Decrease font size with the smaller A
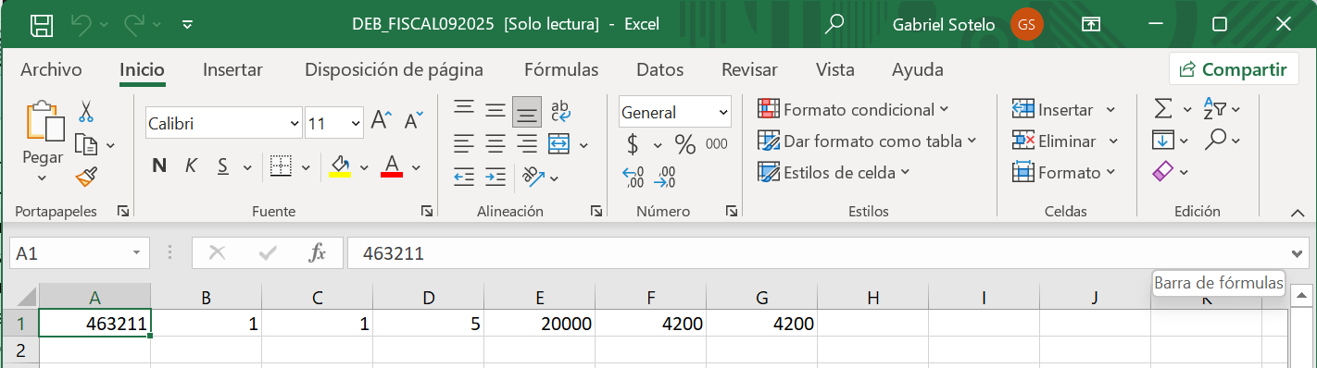 pyautogui.click(x=414, y=120)
